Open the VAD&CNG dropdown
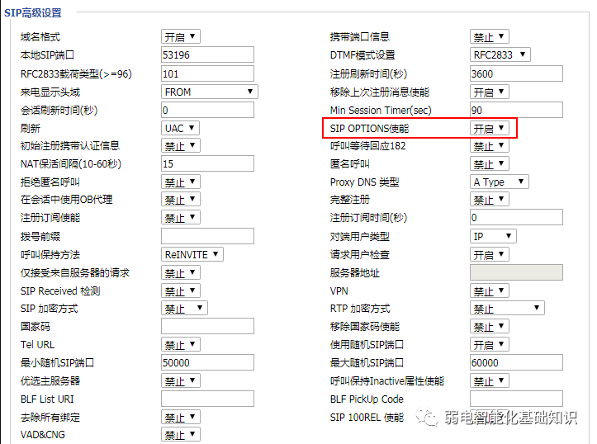597x444 pixels. (x=181, y=434)
